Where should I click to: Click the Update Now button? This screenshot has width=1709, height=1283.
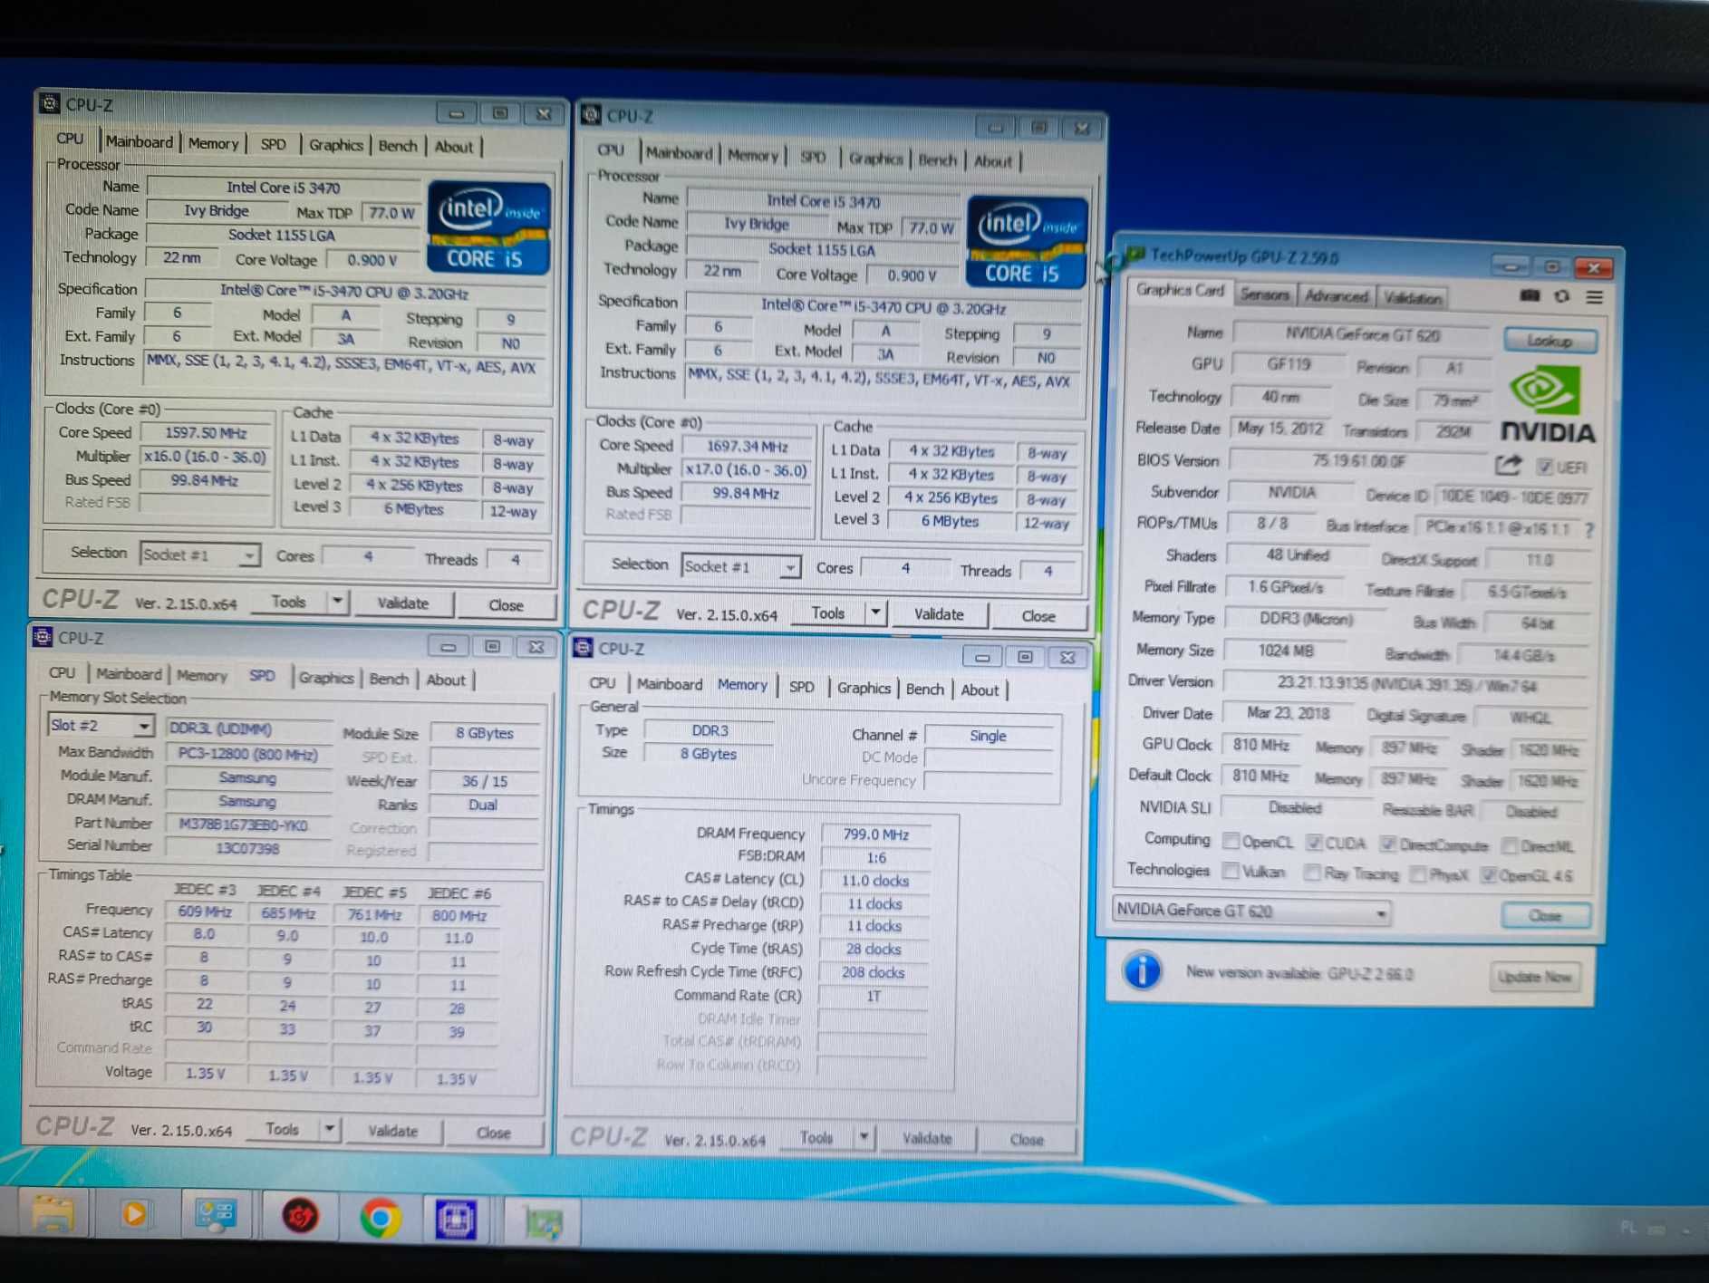pos(1534,977)
